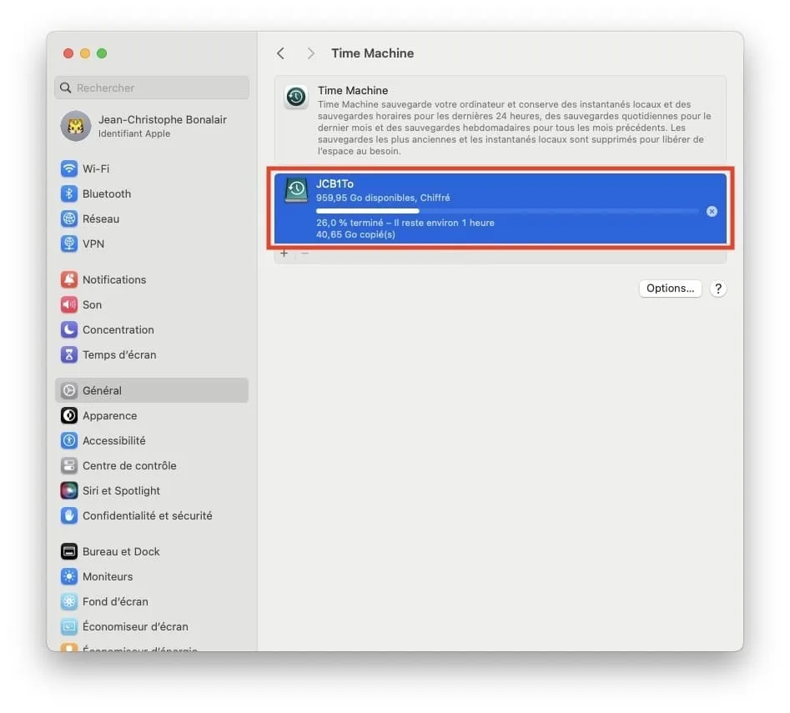Click the 'Time Machine' heading in the info card
This screenshot has height=713, width=790.
coord(353,91)
